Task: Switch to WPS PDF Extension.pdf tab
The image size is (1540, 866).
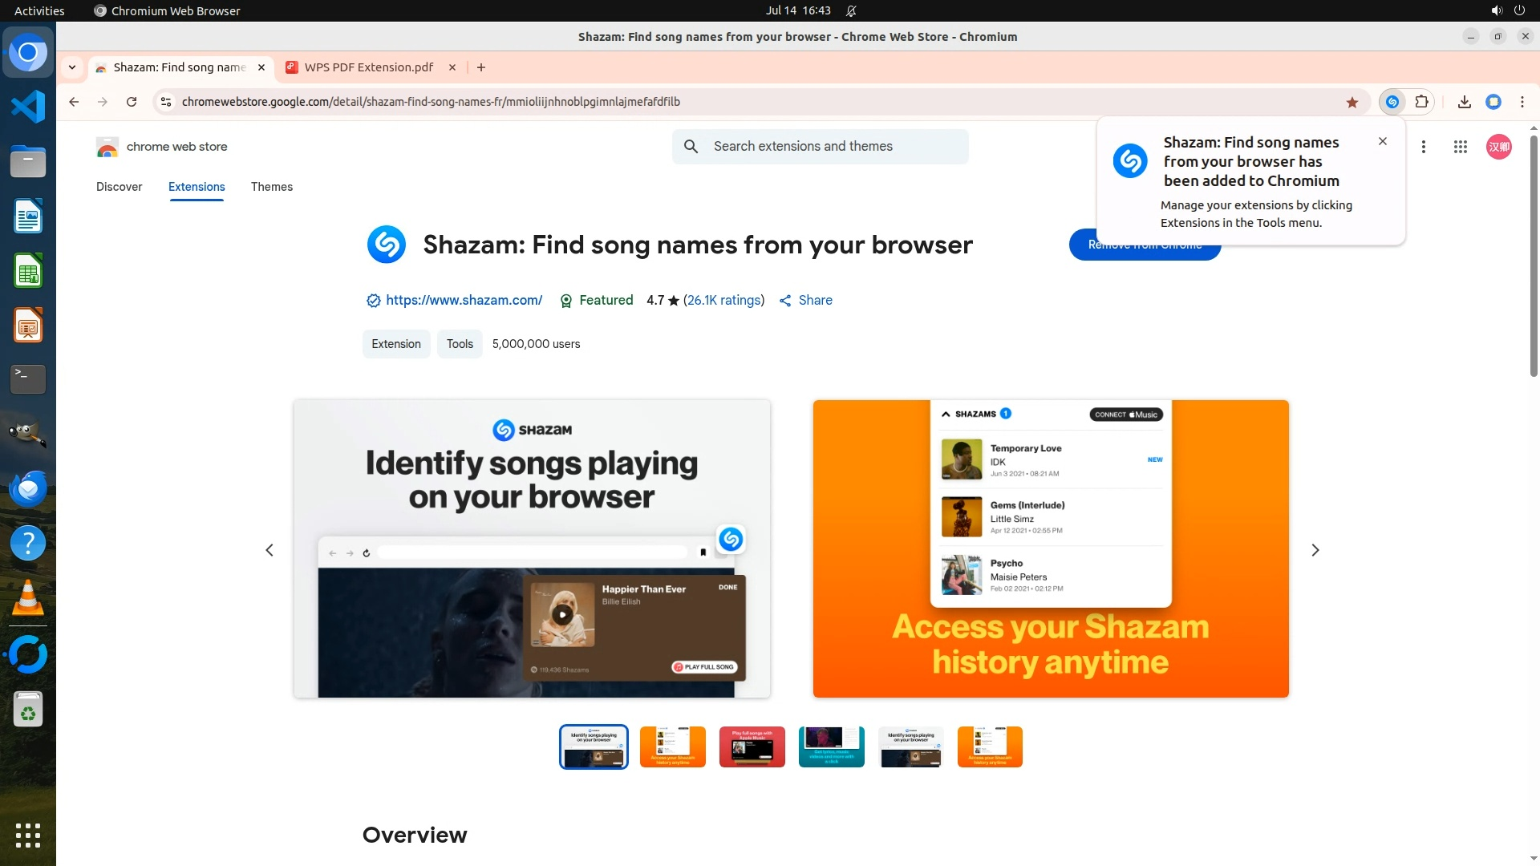Action: click(x=368, y=67)
